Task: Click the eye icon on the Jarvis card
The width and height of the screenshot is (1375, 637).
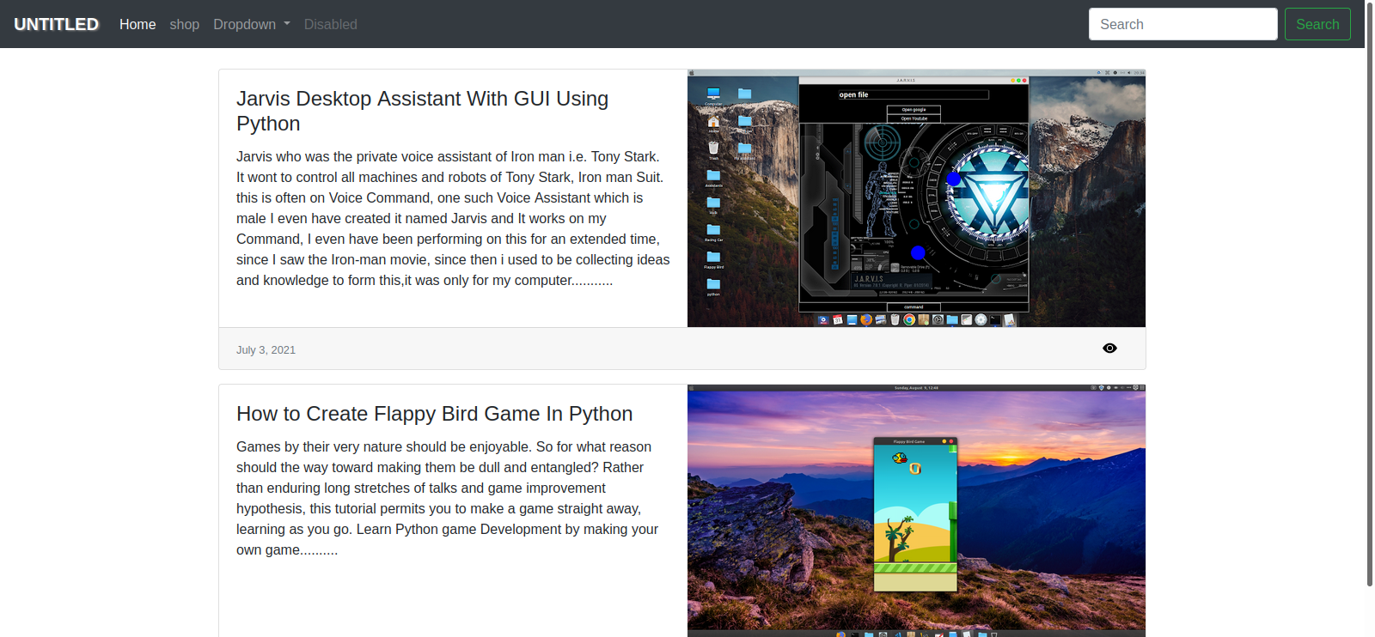Action: click(x=1109, y=349)
